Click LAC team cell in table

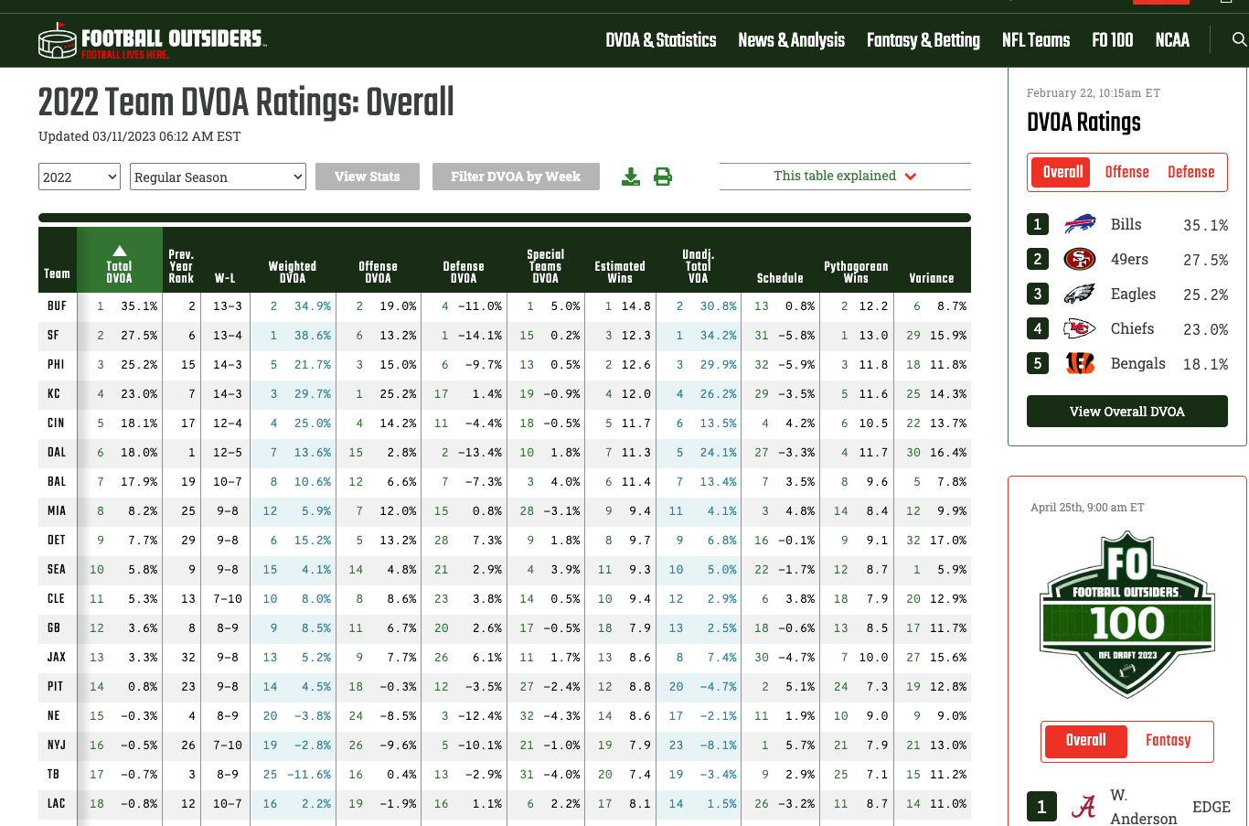pyautogui.click(x=57, y=804)
